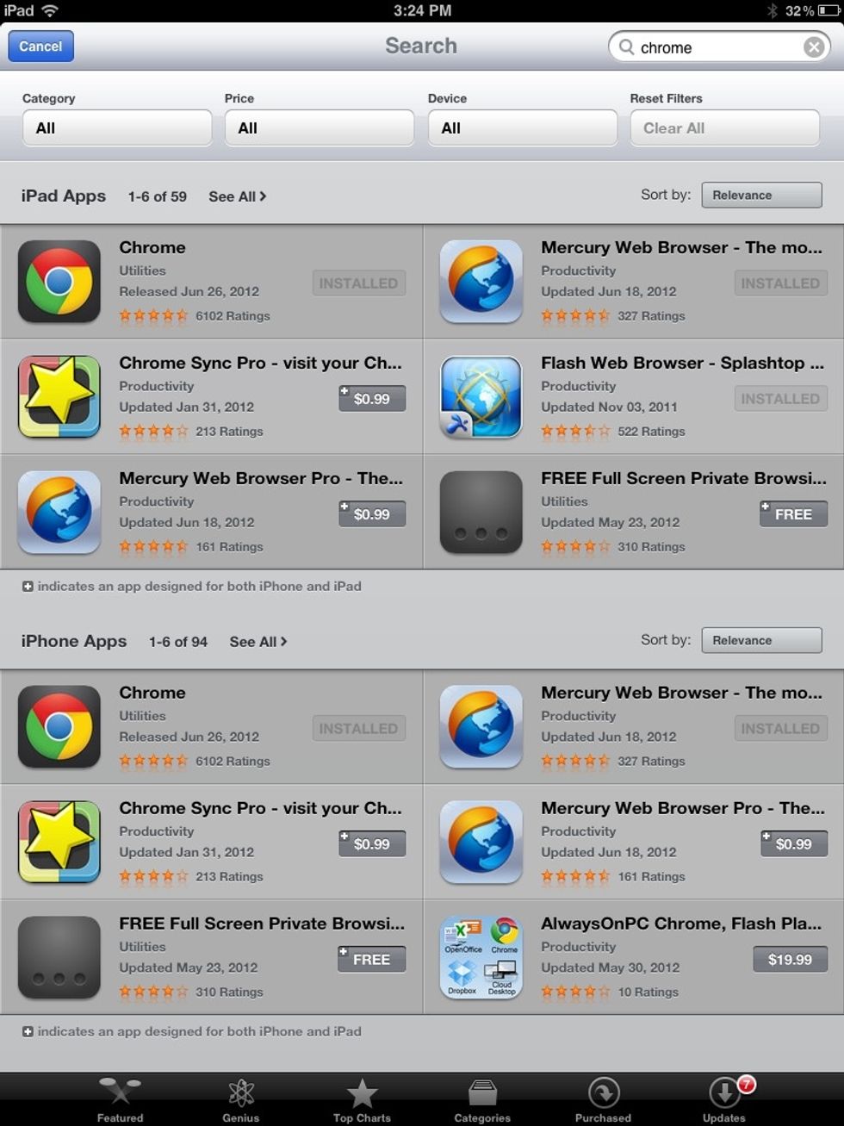The image size is (844, 1126).
Task: Open the Price filter dropdown
Action: coord(320,128)
